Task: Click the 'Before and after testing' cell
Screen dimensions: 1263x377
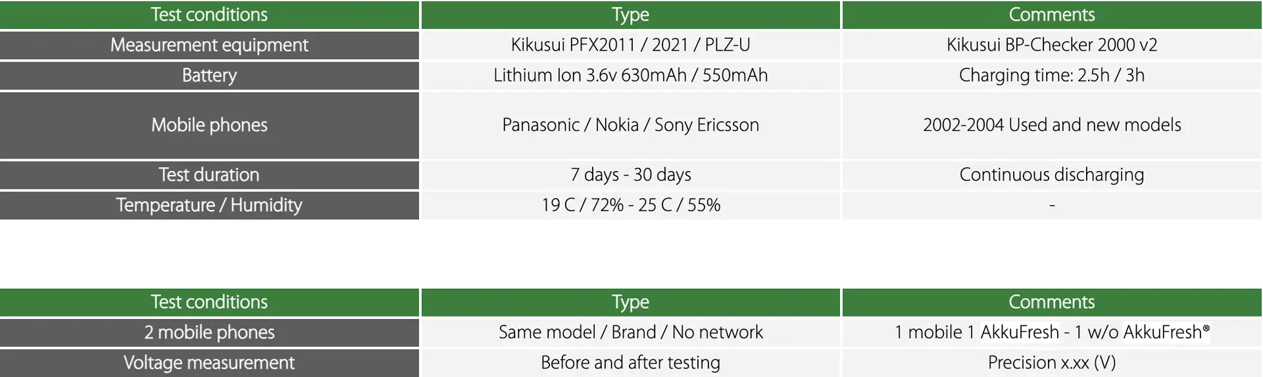Action: coord(630,363)
